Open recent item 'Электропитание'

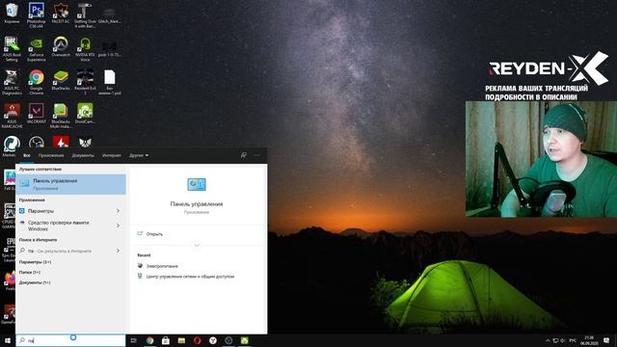click(x=162, y=266)
